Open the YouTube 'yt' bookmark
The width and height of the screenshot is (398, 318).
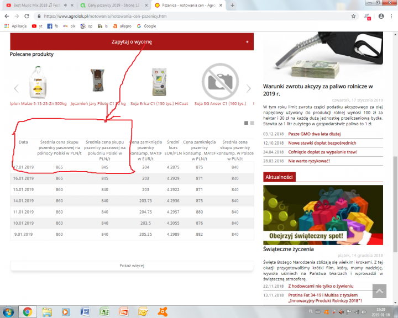click(x=37, y=26)
